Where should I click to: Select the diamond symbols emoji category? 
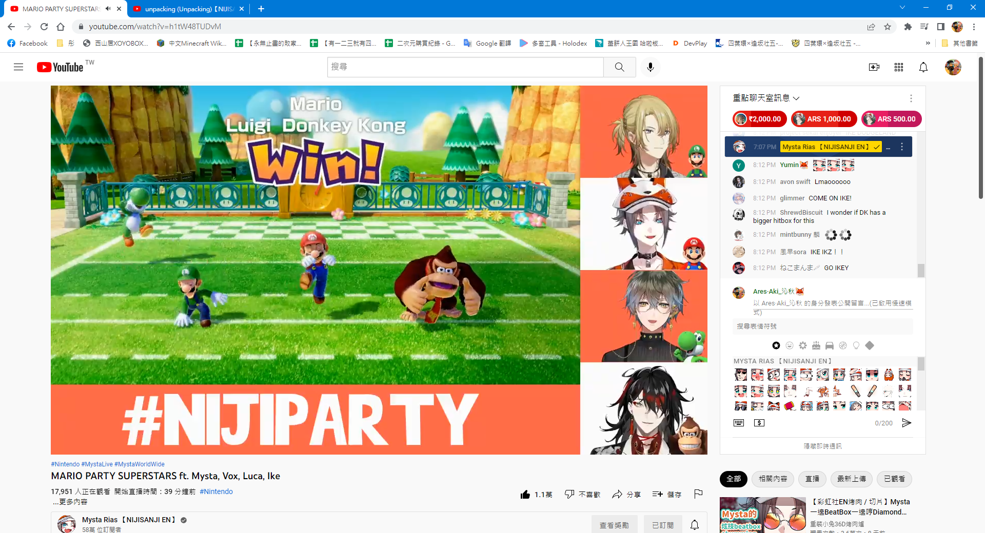[870, 345]
